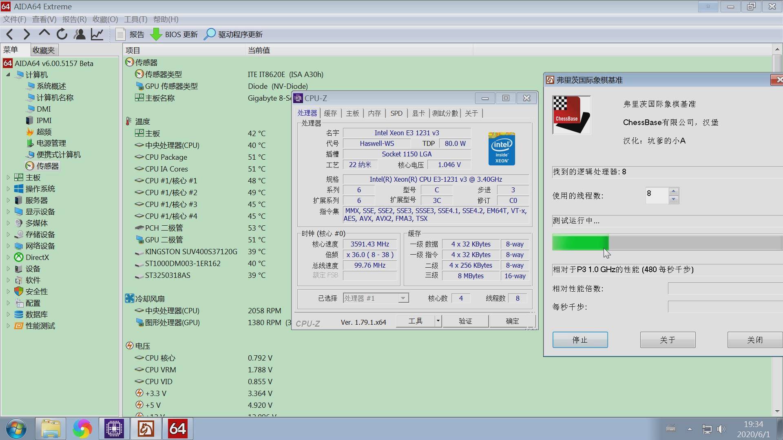Open the graph chart toolbar icon
The height and width of the screenshot is (440, 783).
pyautogui.click(x=97, y=34)
